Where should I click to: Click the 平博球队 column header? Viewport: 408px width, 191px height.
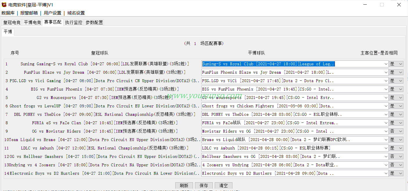pos(257,53)
